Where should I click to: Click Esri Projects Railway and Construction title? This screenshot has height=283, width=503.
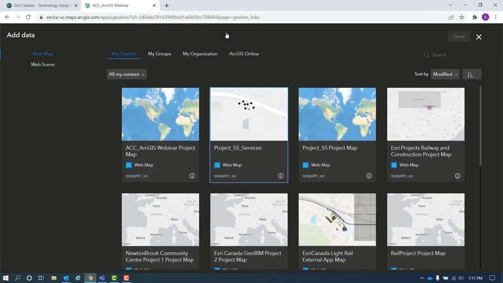(x=421, y=151)
